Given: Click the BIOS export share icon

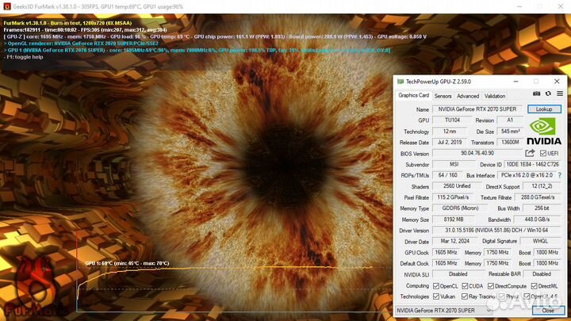Looking at the screenshot, I should 530,153.
